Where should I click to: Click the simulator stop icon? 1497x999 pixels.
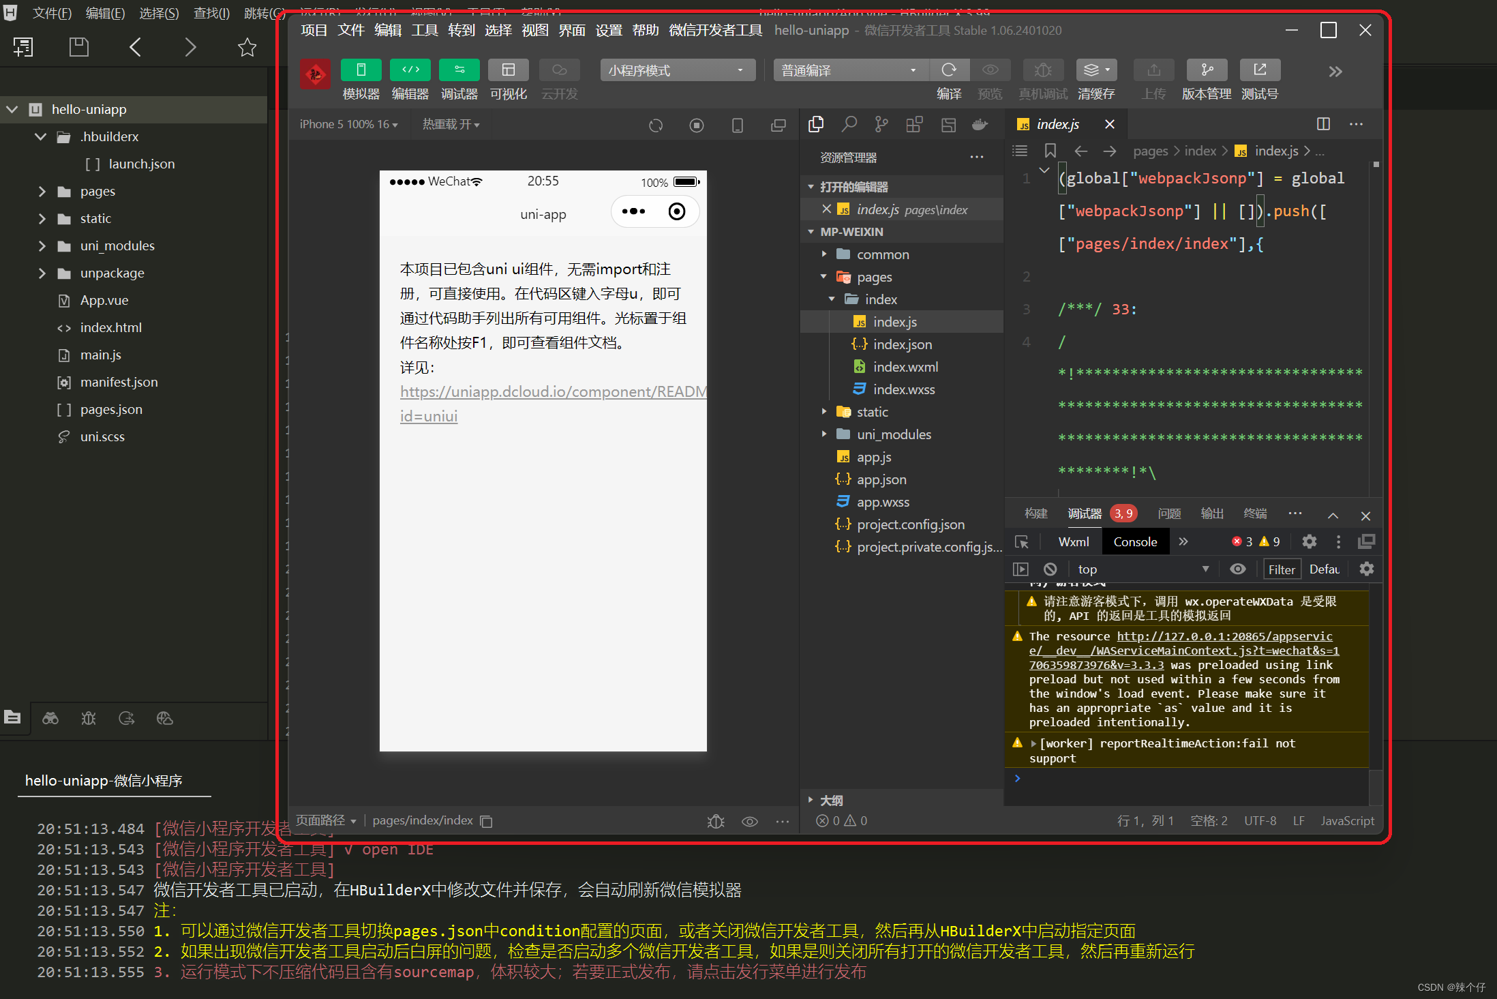point(696,125)
